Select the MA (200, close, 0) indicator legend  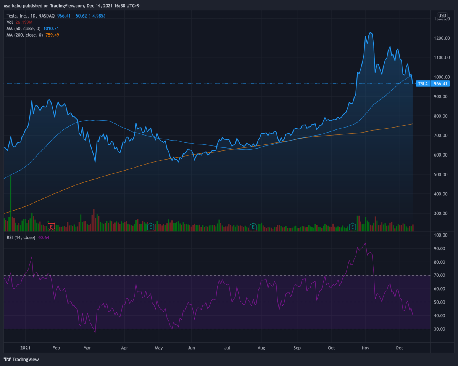pyautogui.click(x=25, y=35)
